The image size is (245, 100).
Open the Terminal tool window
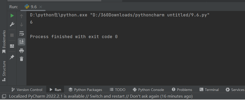(x=209, y=90)
